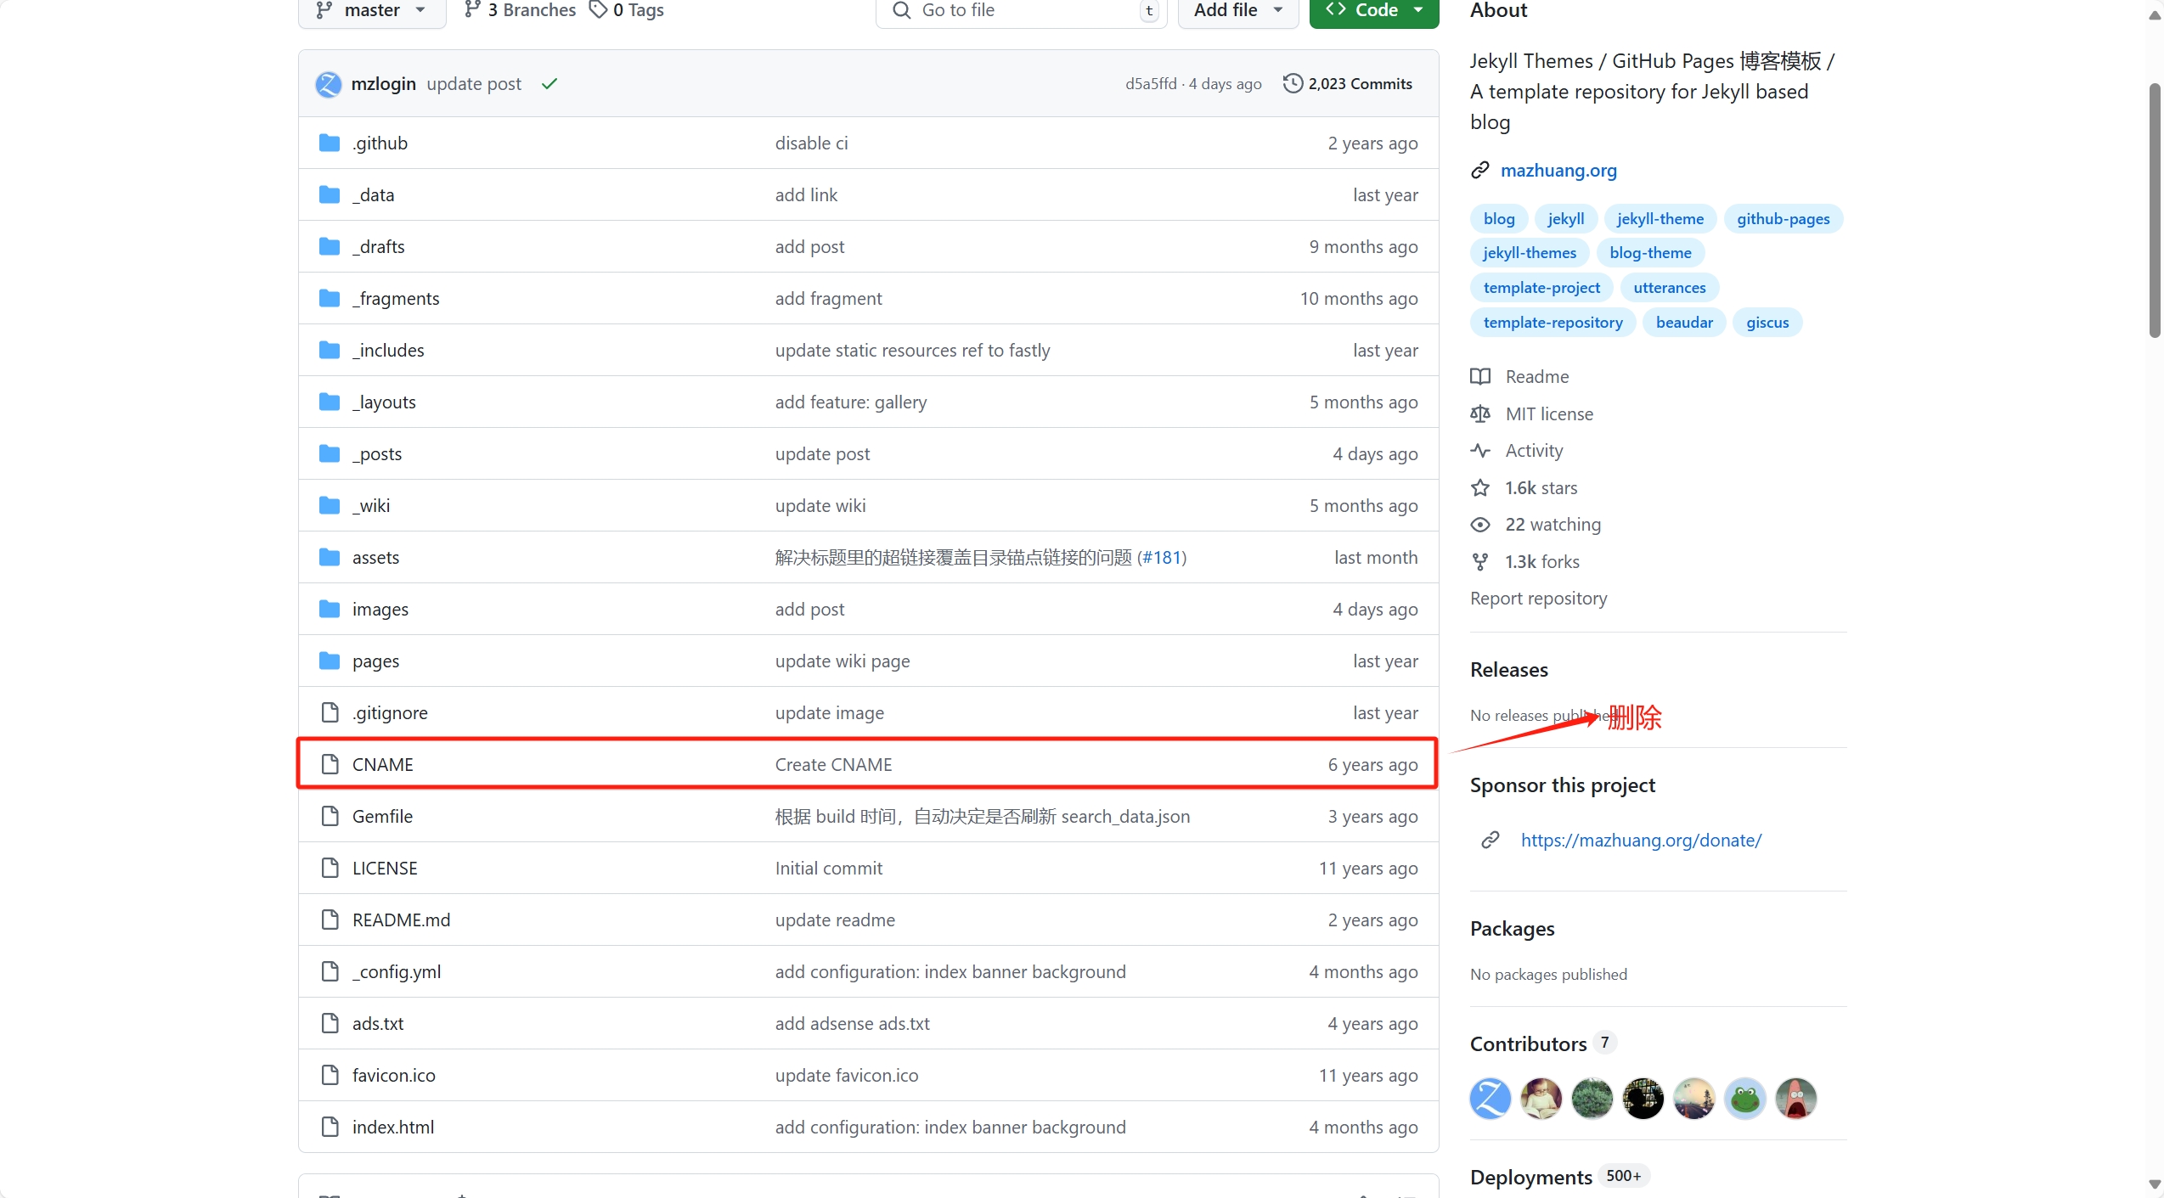Select the github-pages topic tag
The image size is (2164, 1198).
click(x=1783, y=219)
